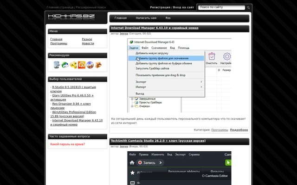Expand the Импорт submenu arrow

click(201, 87)
